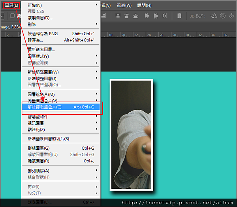This screenshot has height=207, width=237.
Task: Click distribute left edges icon
Action: tap(147, 16)
